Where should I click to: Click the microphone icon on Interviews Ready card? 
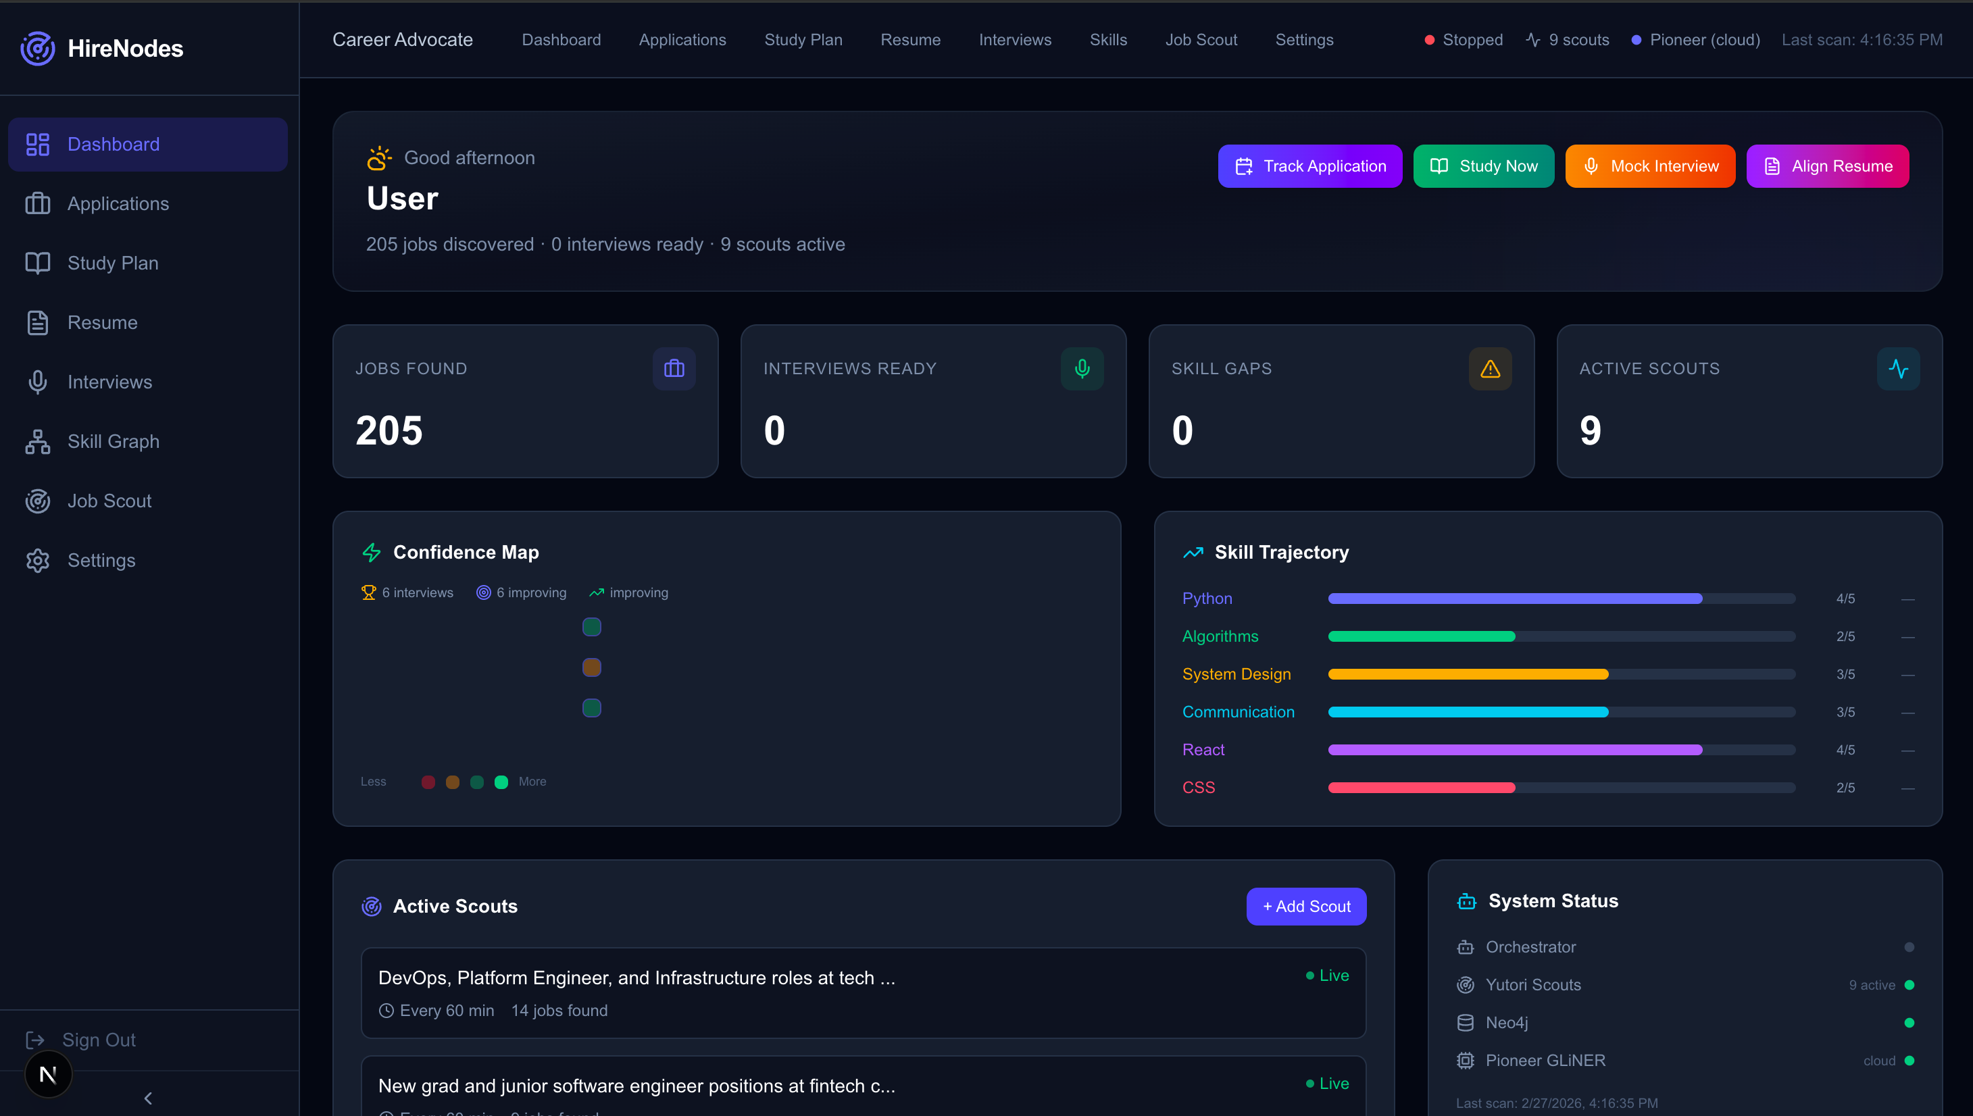click(1082, 369)
